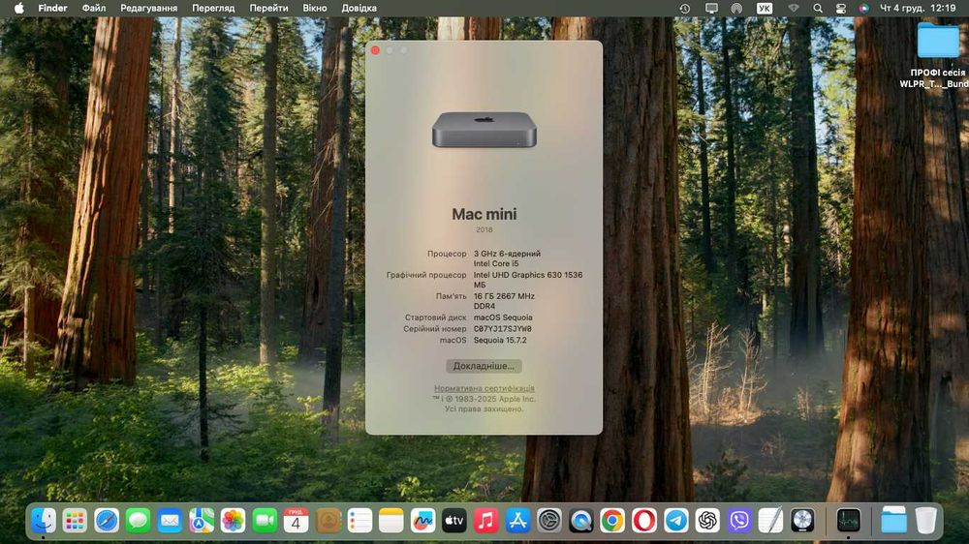Open Reminders in the Dock
969x544 pixels.
pyautogui.click(x=359, y=521)
